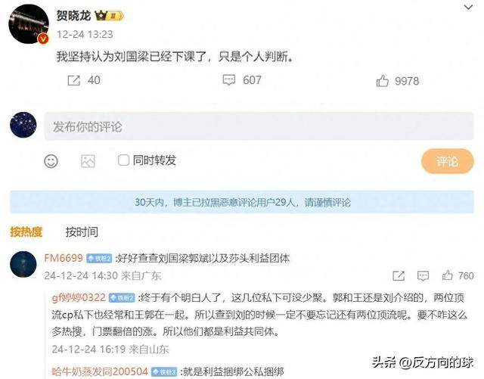Click image upload icon in comment box

pyautogui.click(x=88, y=161)
